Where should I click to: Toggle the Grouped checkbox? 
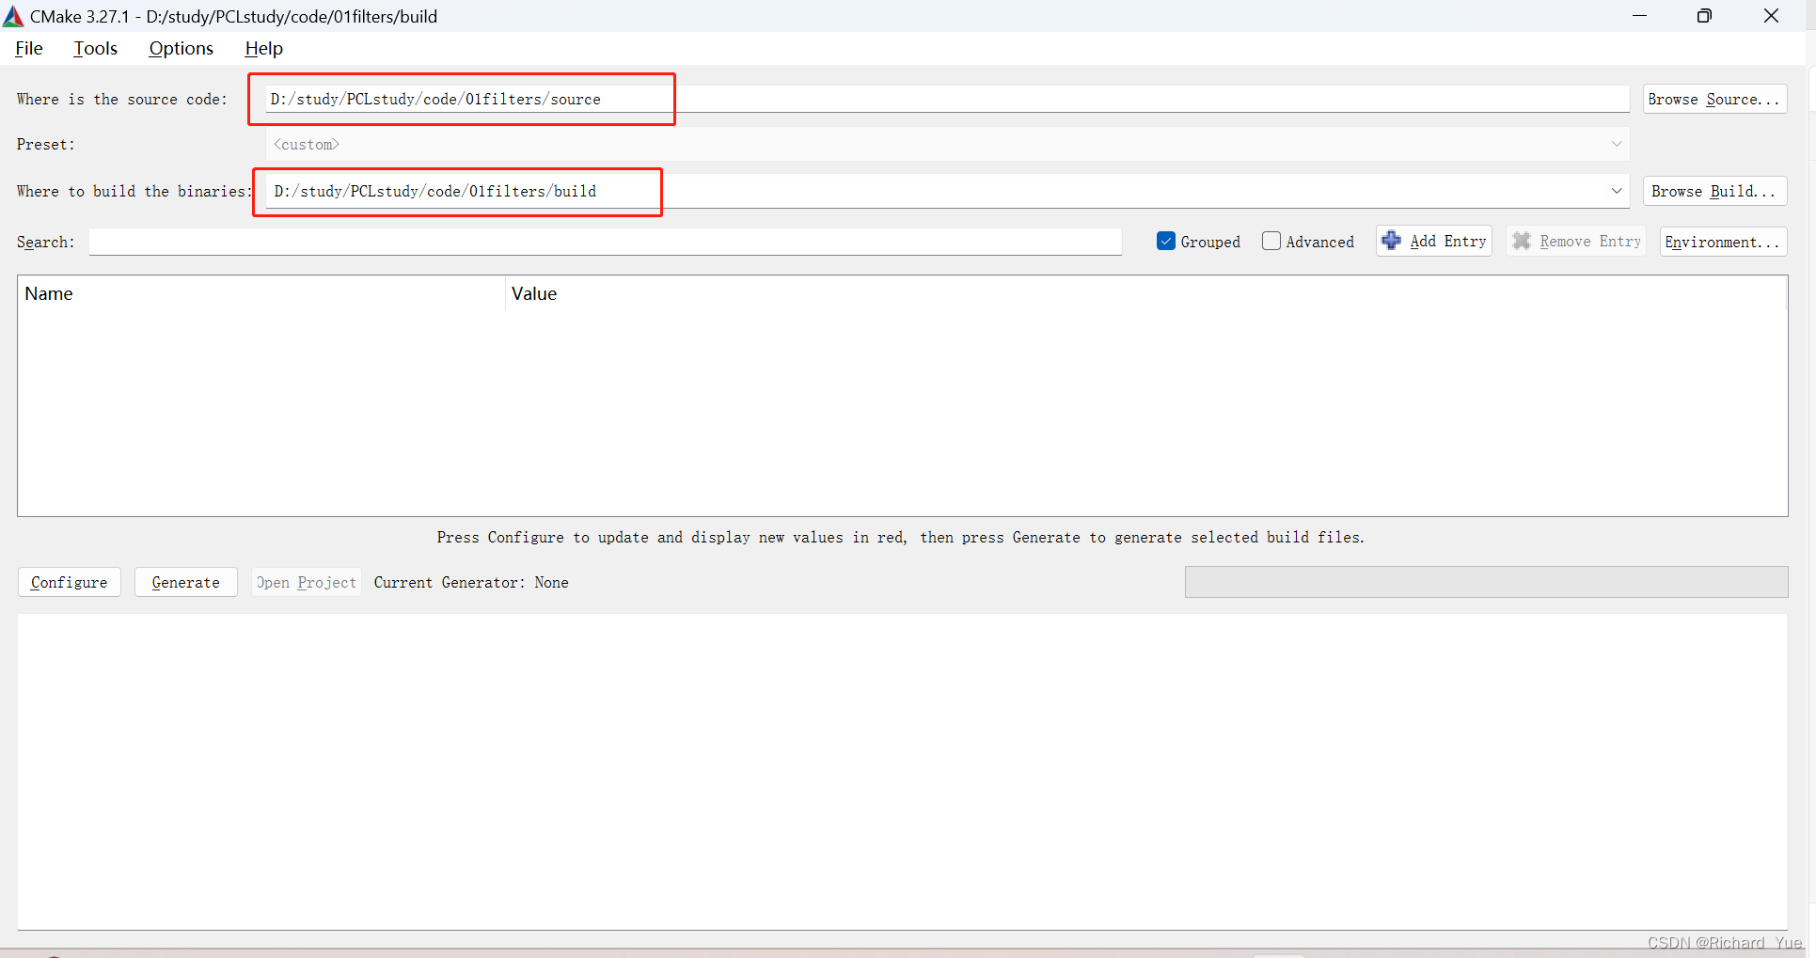[1166, 241]
